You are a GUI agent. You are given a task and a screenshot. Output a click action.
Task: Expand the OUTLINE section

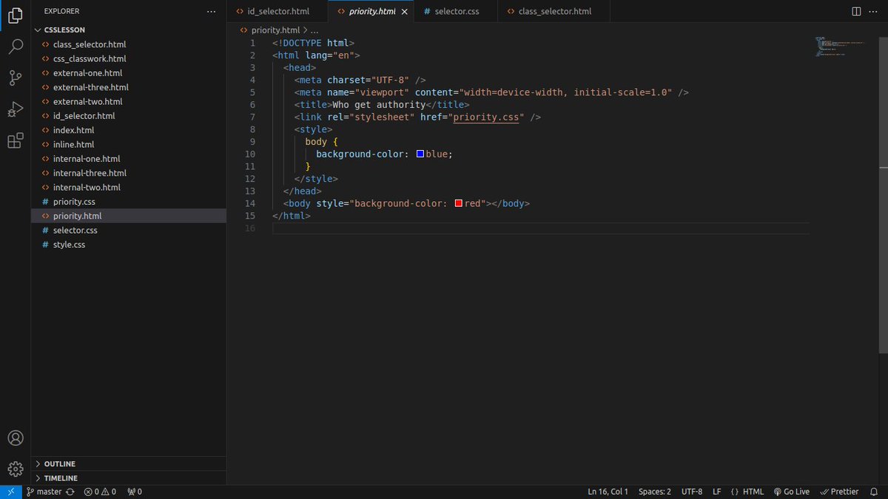[129, 464]
